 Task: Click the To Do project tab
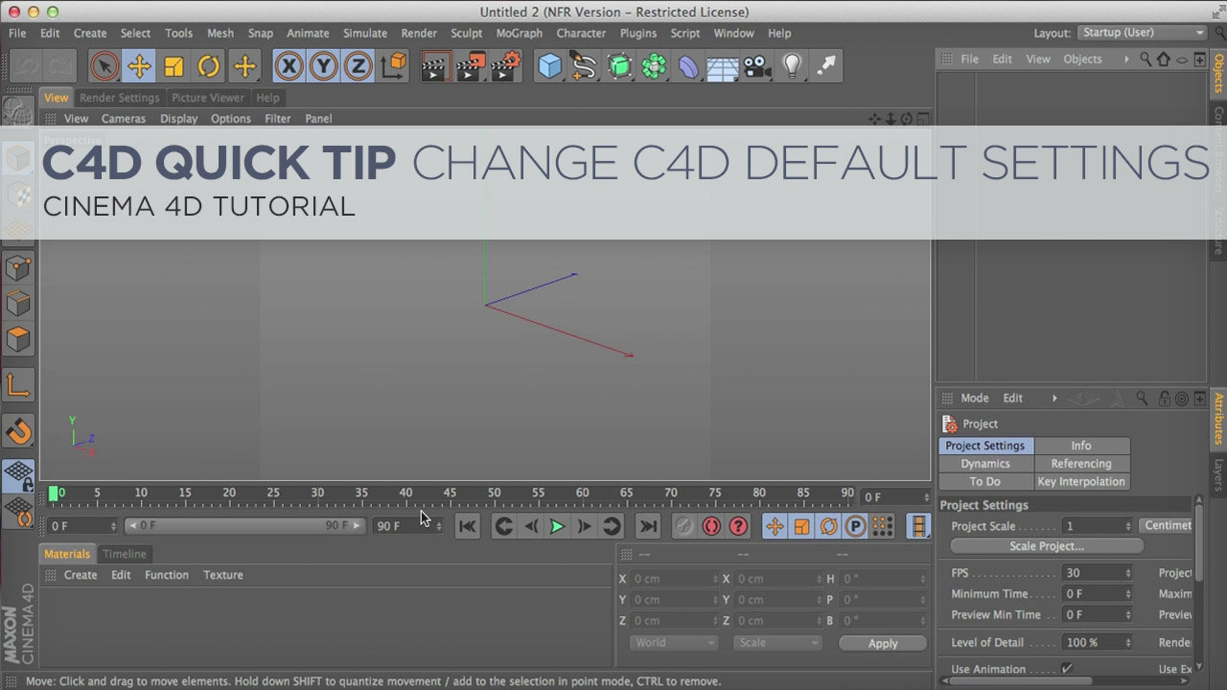click(985, 481)
